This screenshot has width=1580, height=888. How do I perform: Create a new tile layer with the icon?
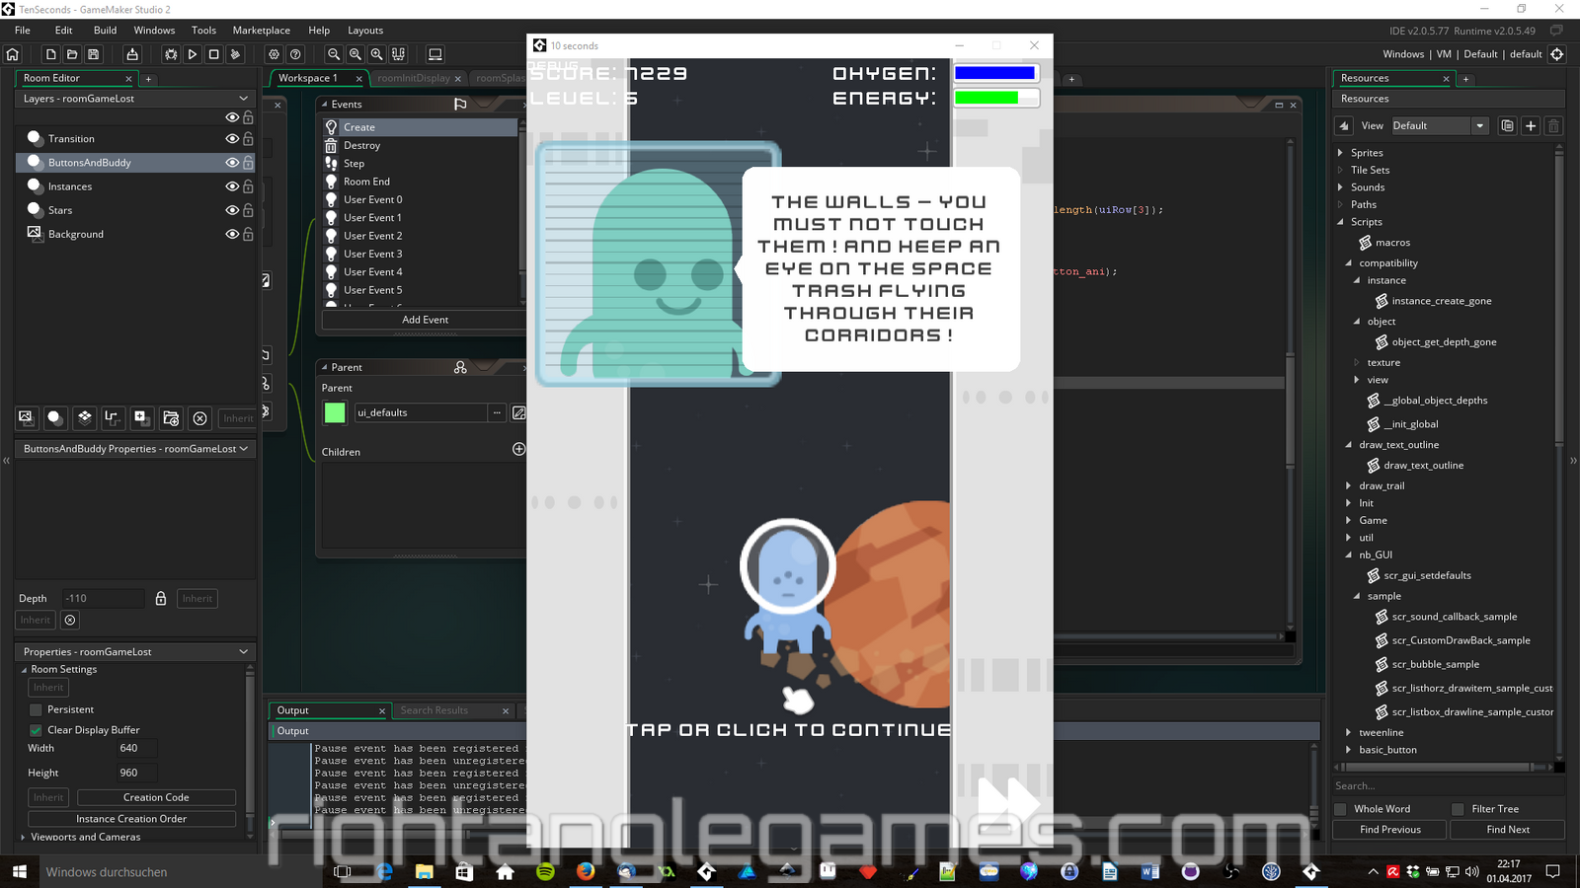click(x=85, y=418)
